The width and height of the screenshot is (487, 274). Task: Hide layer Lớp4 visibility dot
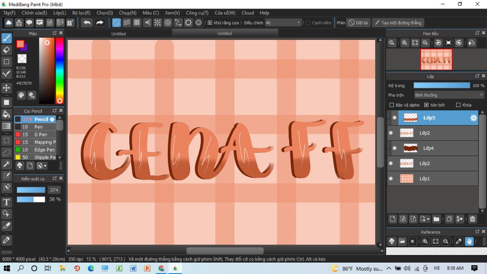point(394,148)
